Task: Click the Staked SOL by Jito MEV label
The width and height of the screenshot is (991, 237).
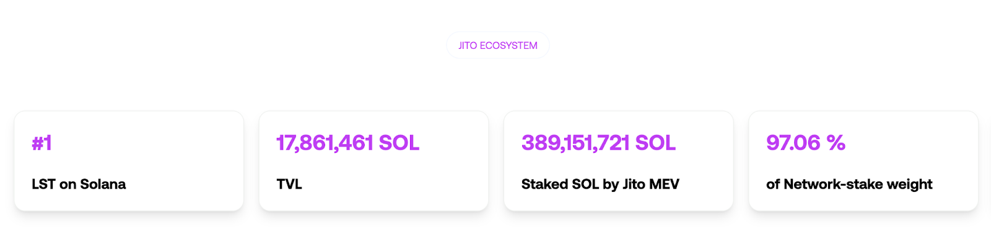Action: [600, 184]
